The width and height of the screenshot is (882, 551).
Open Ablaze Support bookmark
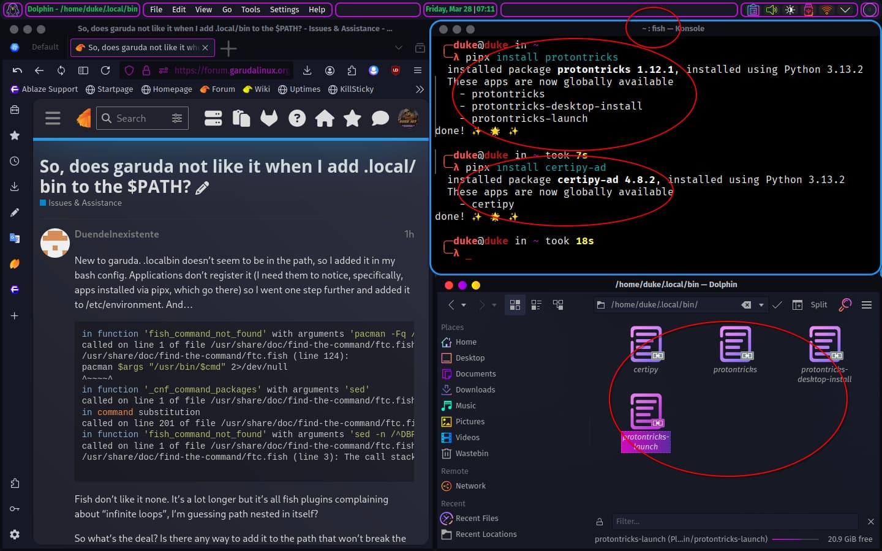(x=44, y=89)
